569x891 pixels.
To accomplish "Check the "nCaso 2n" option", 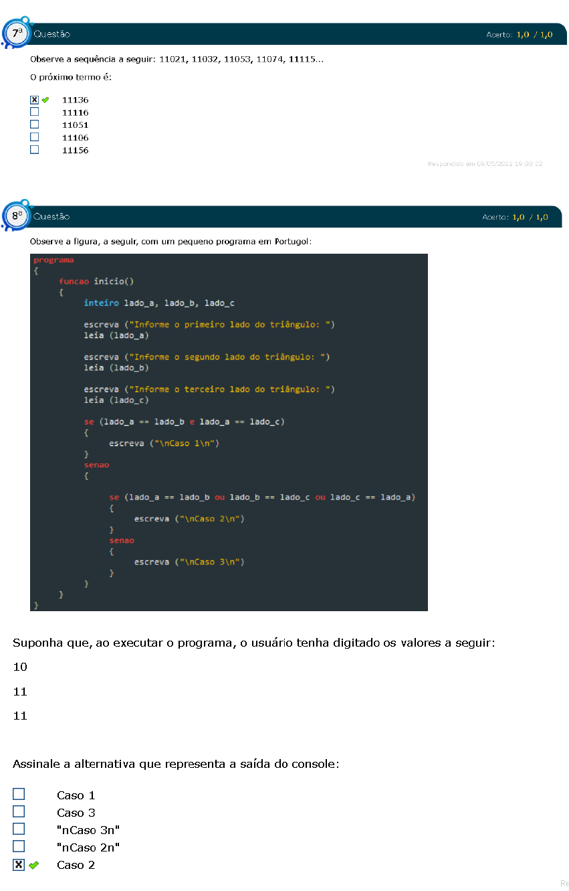I will (19, 846).
